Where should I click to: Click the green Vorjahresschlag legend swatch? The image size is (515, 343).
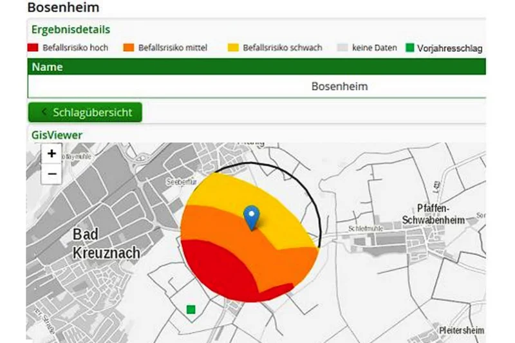pyautogui.click(x=409, y=48)
